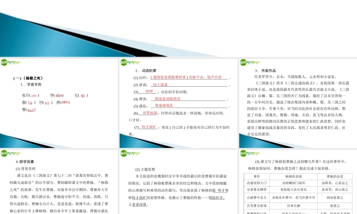Click the underlined phrase 阴险奸诈
357x214 pixels.
(x=217, y=198)
